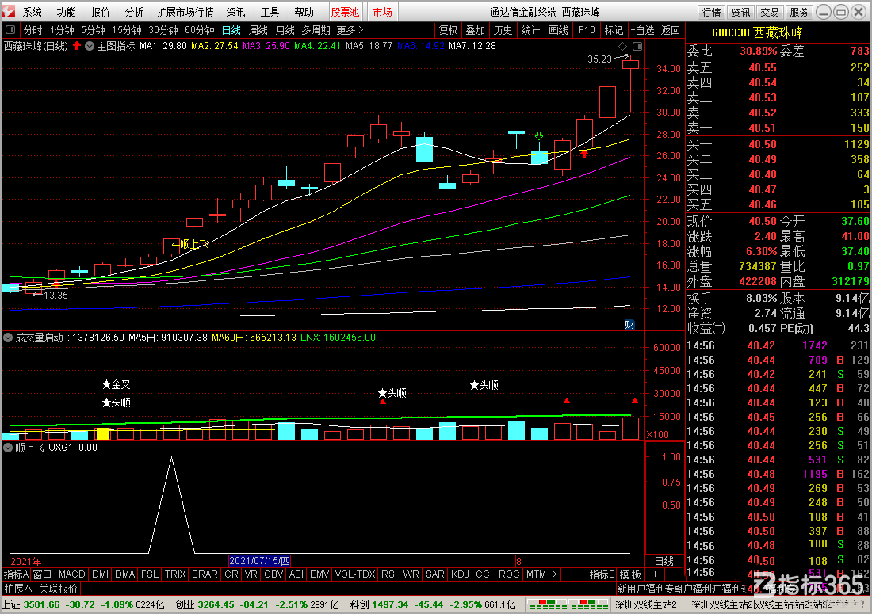This screenshot has height=614, width=872.
Task: Select the TRIX indicator tab
Action: 175,574
